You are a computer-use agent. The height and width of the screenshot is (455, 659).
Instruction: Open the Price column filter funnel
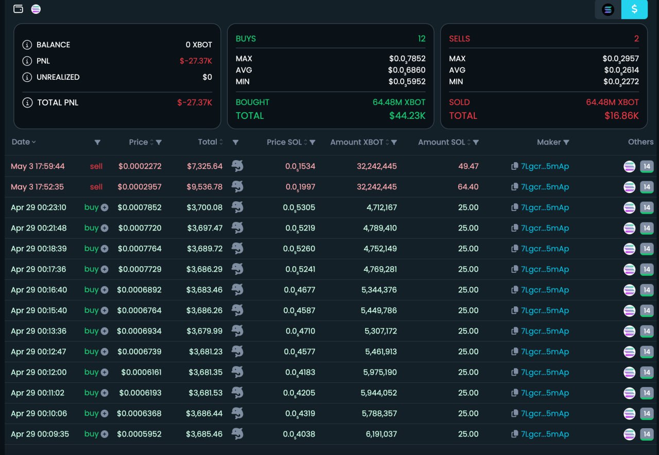point(159,143)
